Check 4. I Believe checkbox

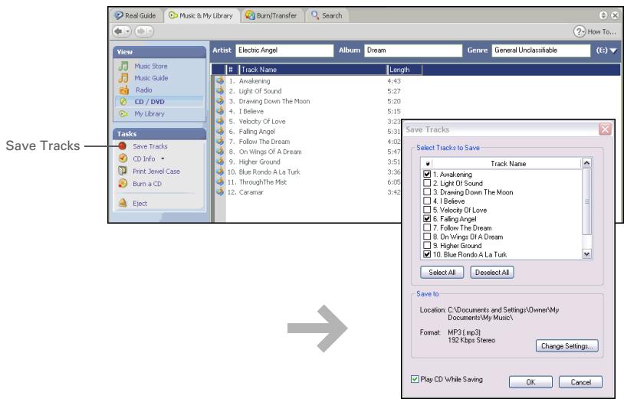tap(427, 201)
